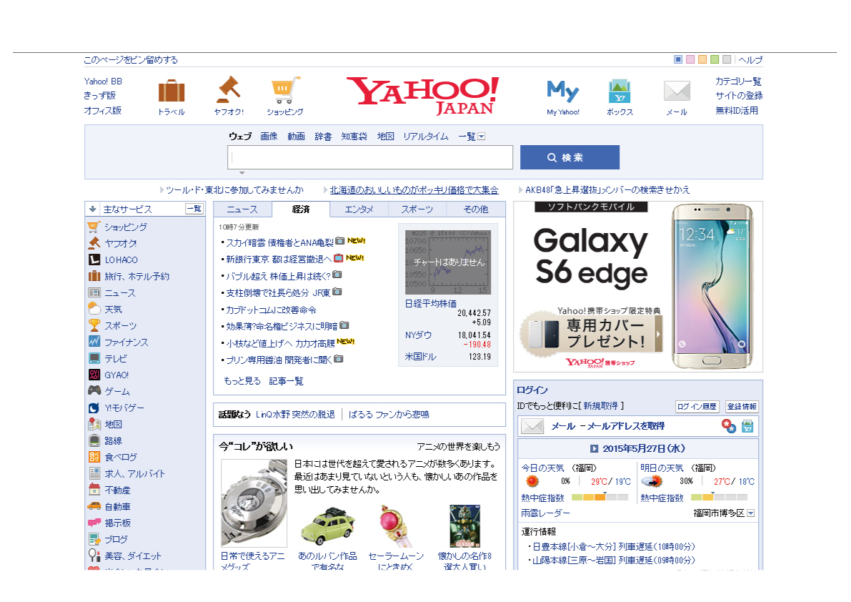Image resolution: width=851 pixels, height=602 pixels.
Task: Open the スポーツ news tab
Action: click(x=417, y=209)
